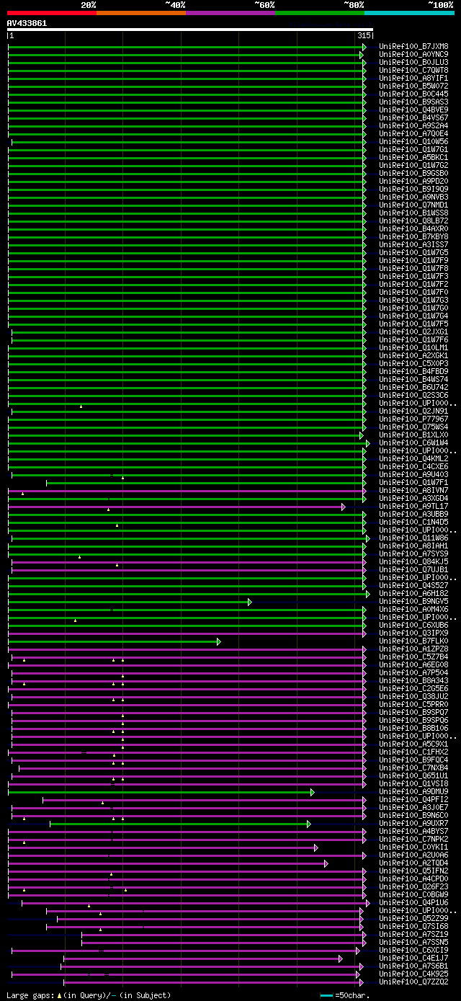
Task: Select the label UniRef100_Q84KJ5
Action: 413,562
